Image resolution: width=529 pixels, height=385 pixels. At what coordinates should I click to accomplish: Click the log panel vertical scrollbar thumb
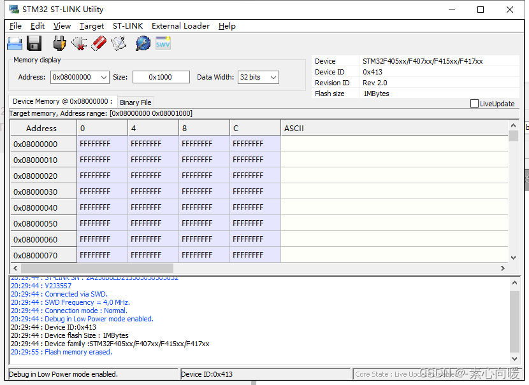(x=514, y=321)
